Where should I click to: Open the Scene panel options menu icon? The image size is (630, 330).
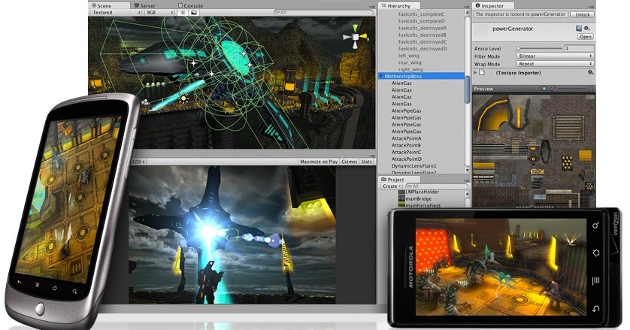pyautogui.click(x=372, y=7)
